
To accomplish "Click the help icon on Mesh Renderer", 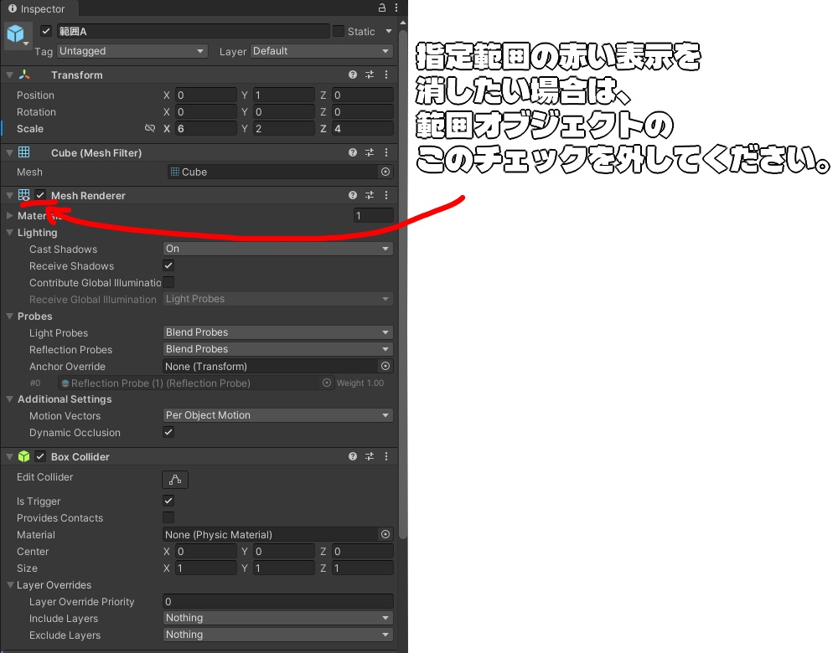I will click(x=352, y=195).
